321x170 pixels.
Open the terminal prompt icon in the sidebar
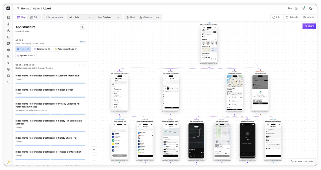[8, 82]
